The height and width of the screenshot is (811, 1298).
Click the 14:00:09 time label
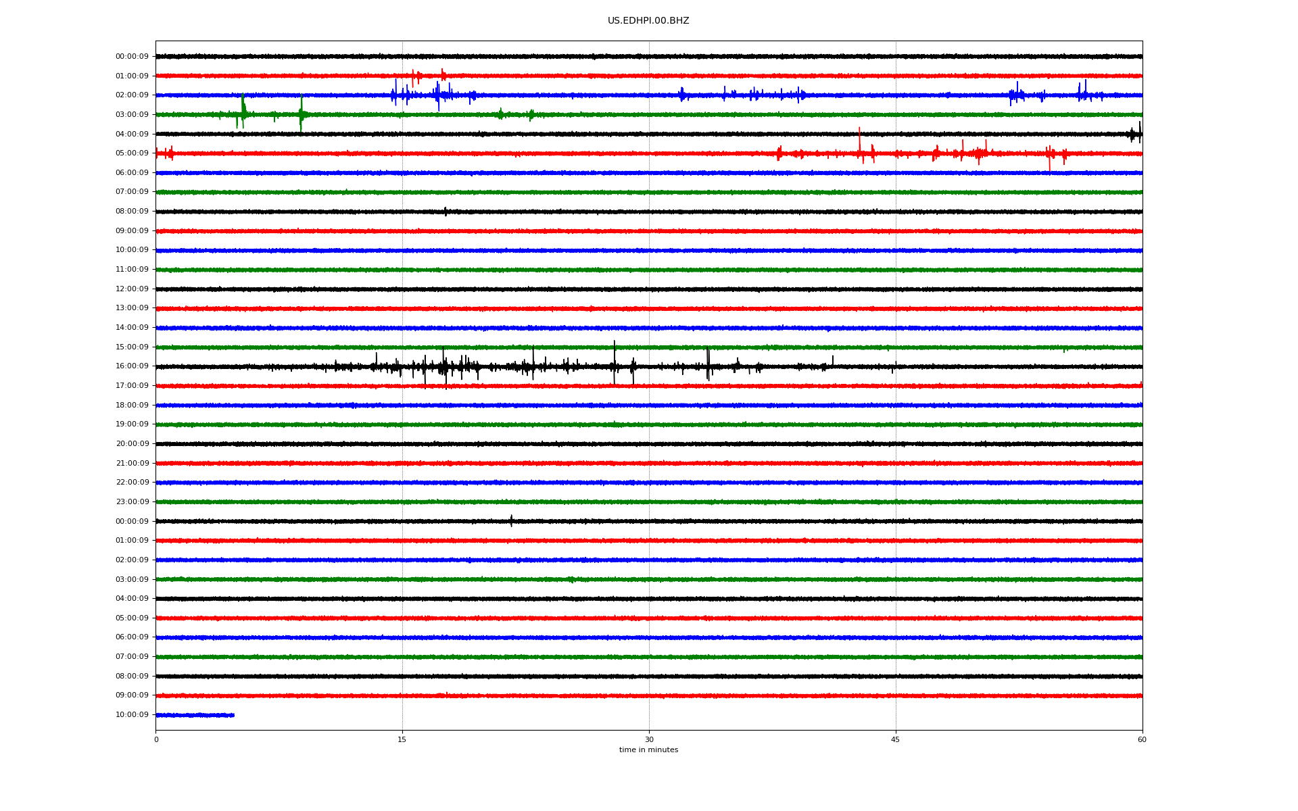[x=132, y=328]
